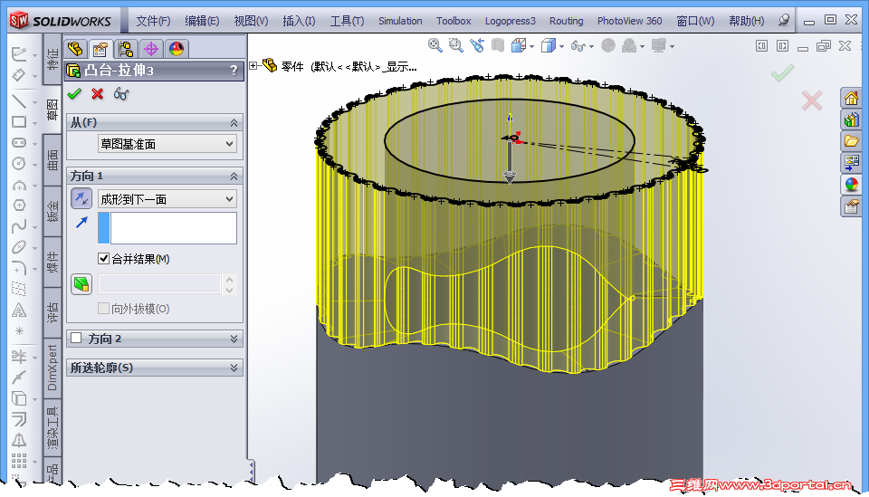Accept the extrude with the green checkmark
Viewport: 869px width, 497px height.
coord(74,93)
